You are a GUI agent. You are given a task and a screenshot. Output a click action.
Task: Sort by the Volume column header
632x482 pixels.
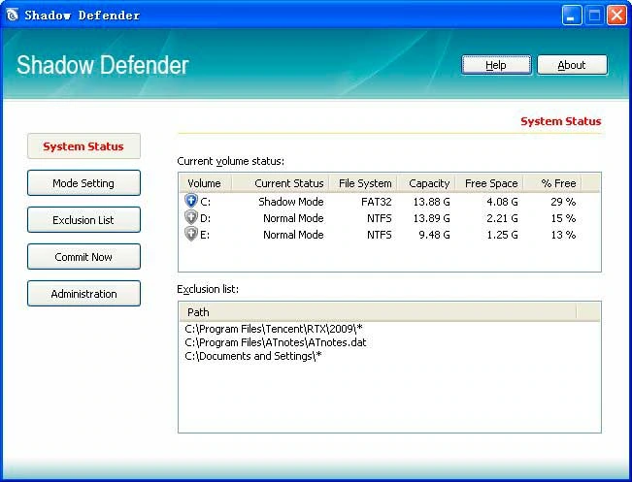coord(204,183)
